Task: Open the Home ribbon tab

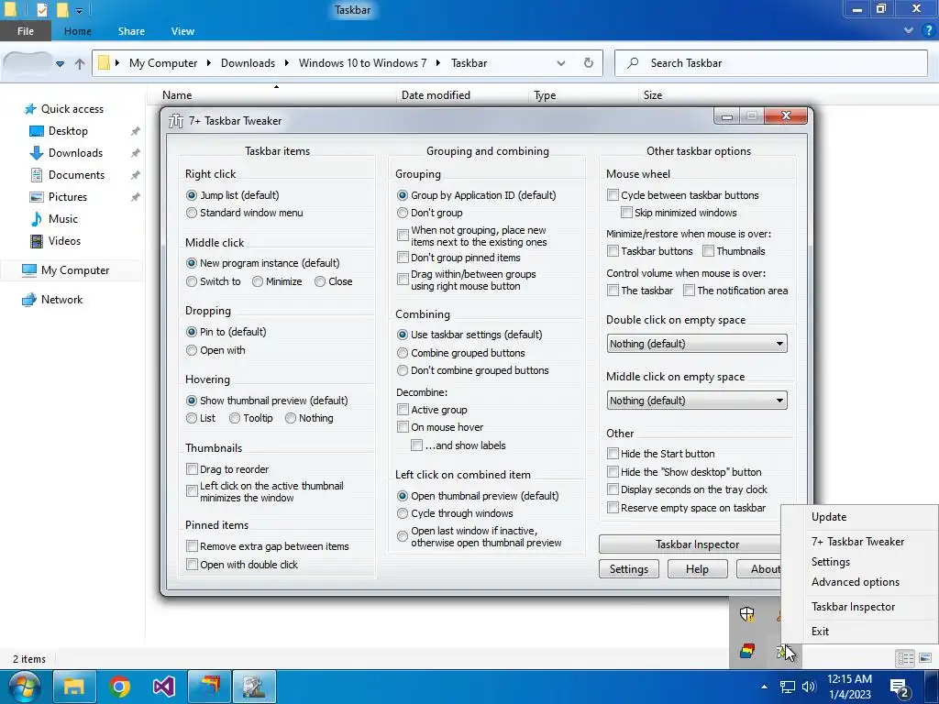Action: tap(78, 31)
